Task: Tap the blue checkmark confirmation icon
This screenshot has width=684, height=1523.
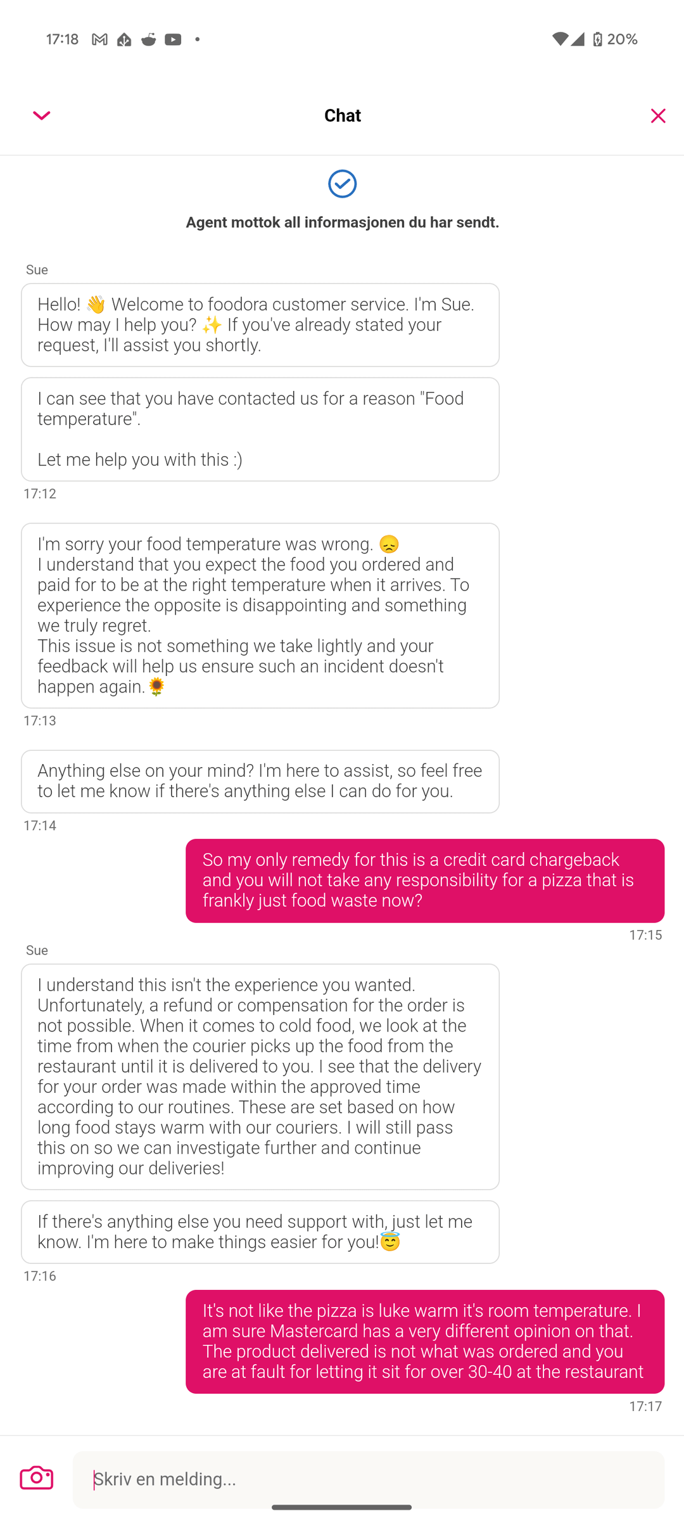Action: point(343,184)
